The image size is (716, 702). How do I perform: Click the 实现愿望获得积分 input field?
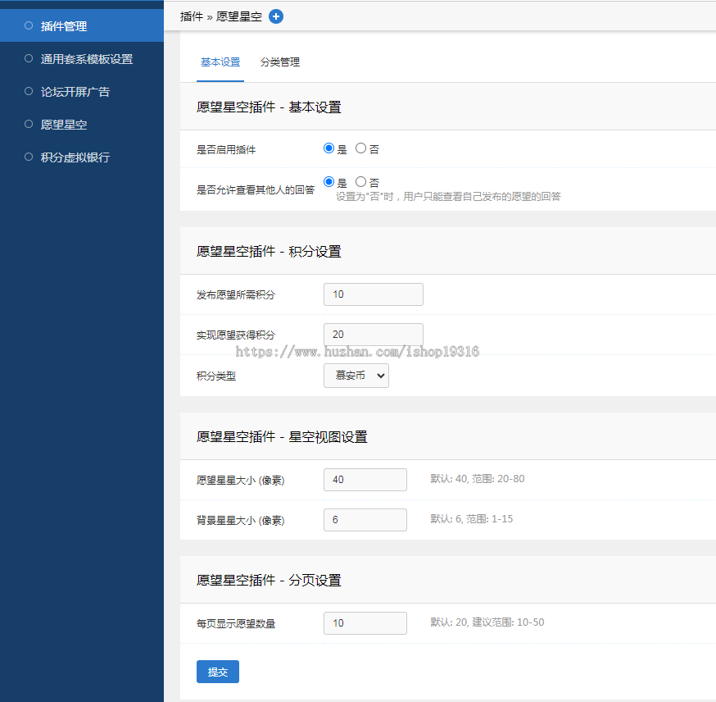click(374, 335)
